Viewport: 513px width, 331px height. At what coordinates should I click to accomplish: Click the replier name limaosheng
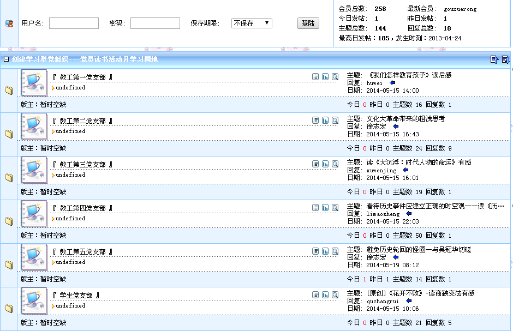tap(383, 214)
